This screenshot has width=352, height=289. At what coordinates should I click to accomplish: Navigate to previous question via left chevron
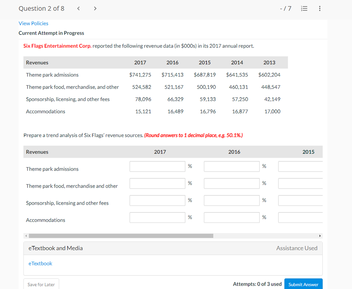pyautogui.click(x=78, y=8)
